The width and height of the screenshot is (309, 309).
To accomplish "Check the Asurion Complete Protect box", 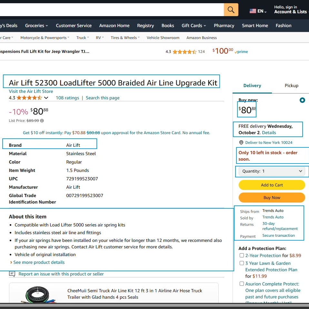I will click(x=242, y=284).
